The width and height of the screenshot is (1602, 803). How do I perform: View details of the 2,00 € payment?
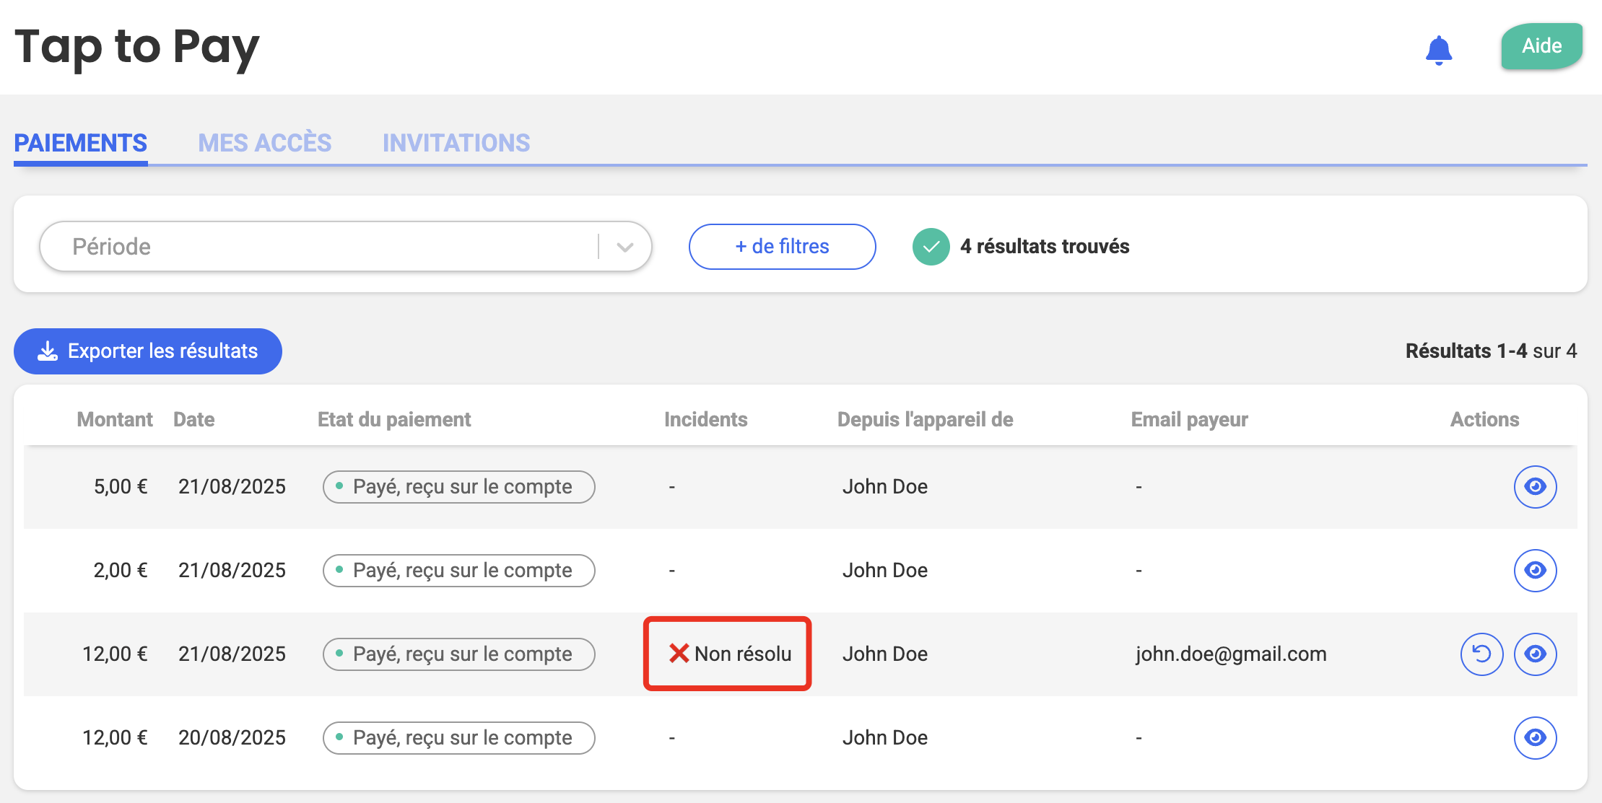[x=1534, y=571]
